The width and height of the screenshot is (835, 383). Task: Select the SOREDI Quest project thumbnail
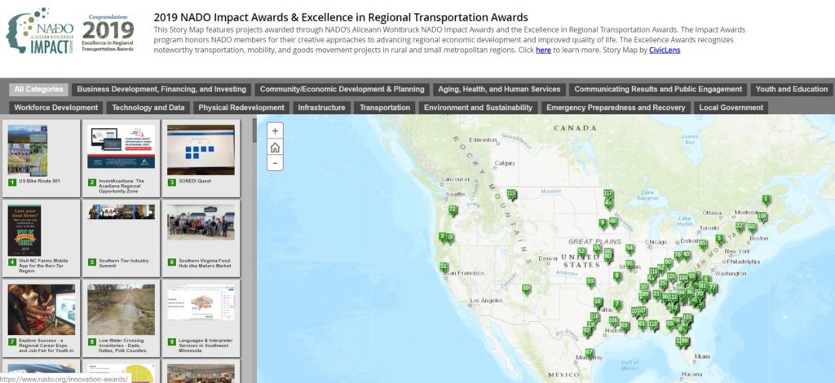201,150
